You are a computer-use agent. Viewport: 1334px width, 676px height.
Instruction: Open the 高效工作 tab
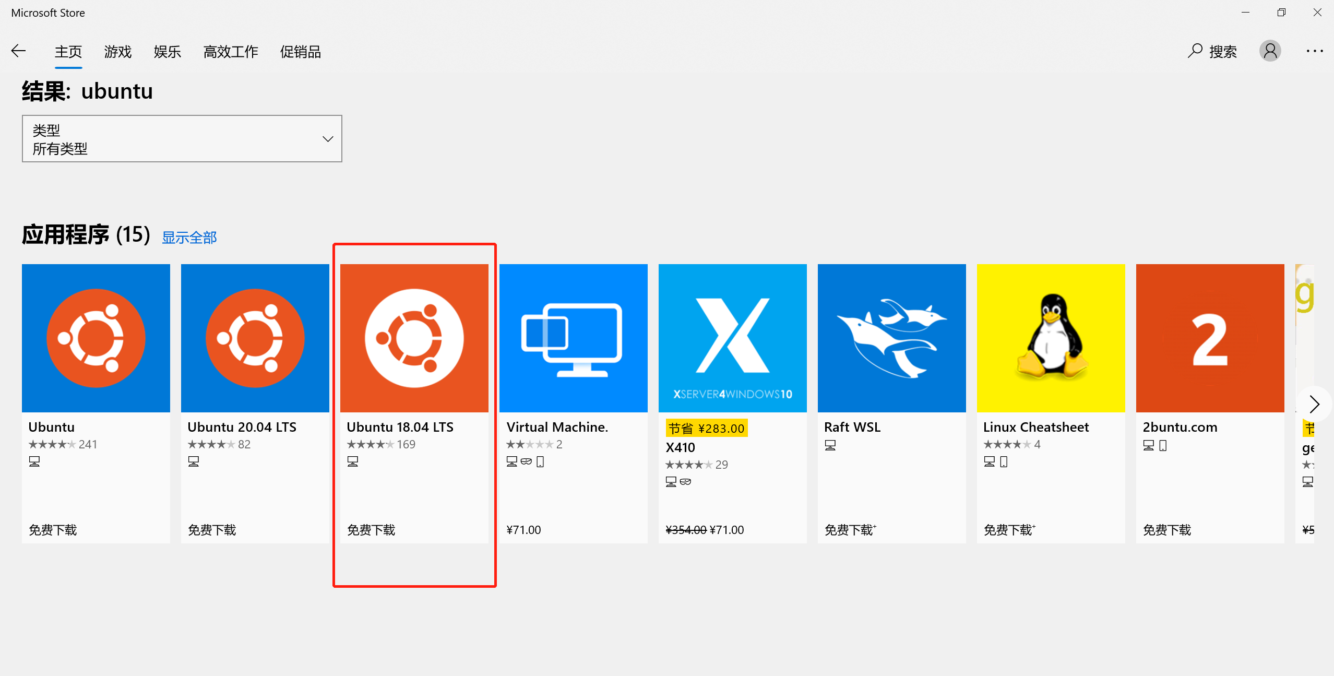[x=231, y=52]
